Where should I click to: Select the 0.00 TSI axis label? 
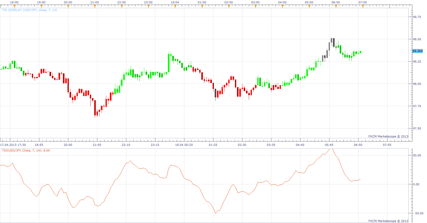(416, 184)
